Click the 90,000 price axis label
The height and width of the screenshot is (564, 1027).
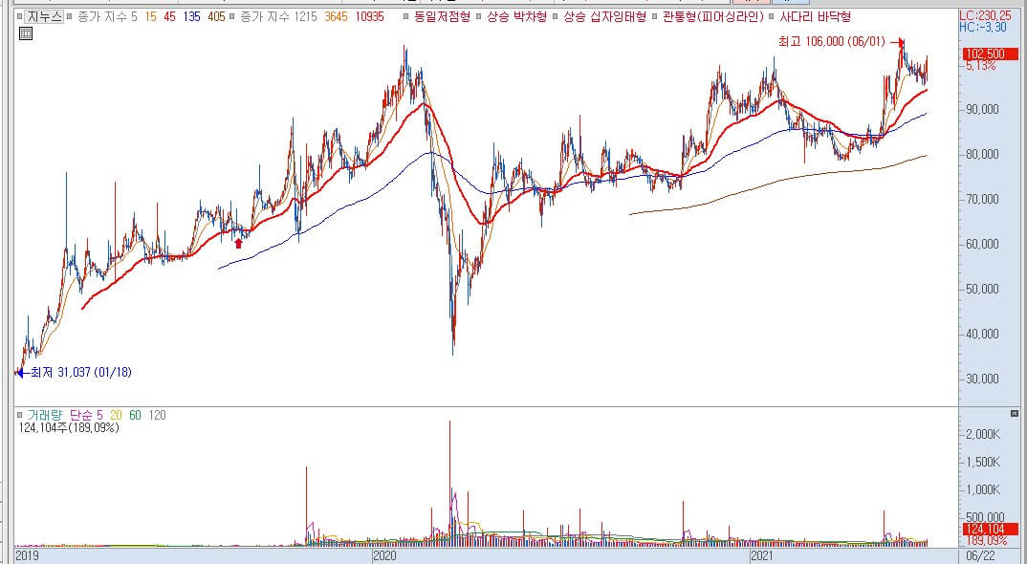pyautogui.click(x=982, y=109)
